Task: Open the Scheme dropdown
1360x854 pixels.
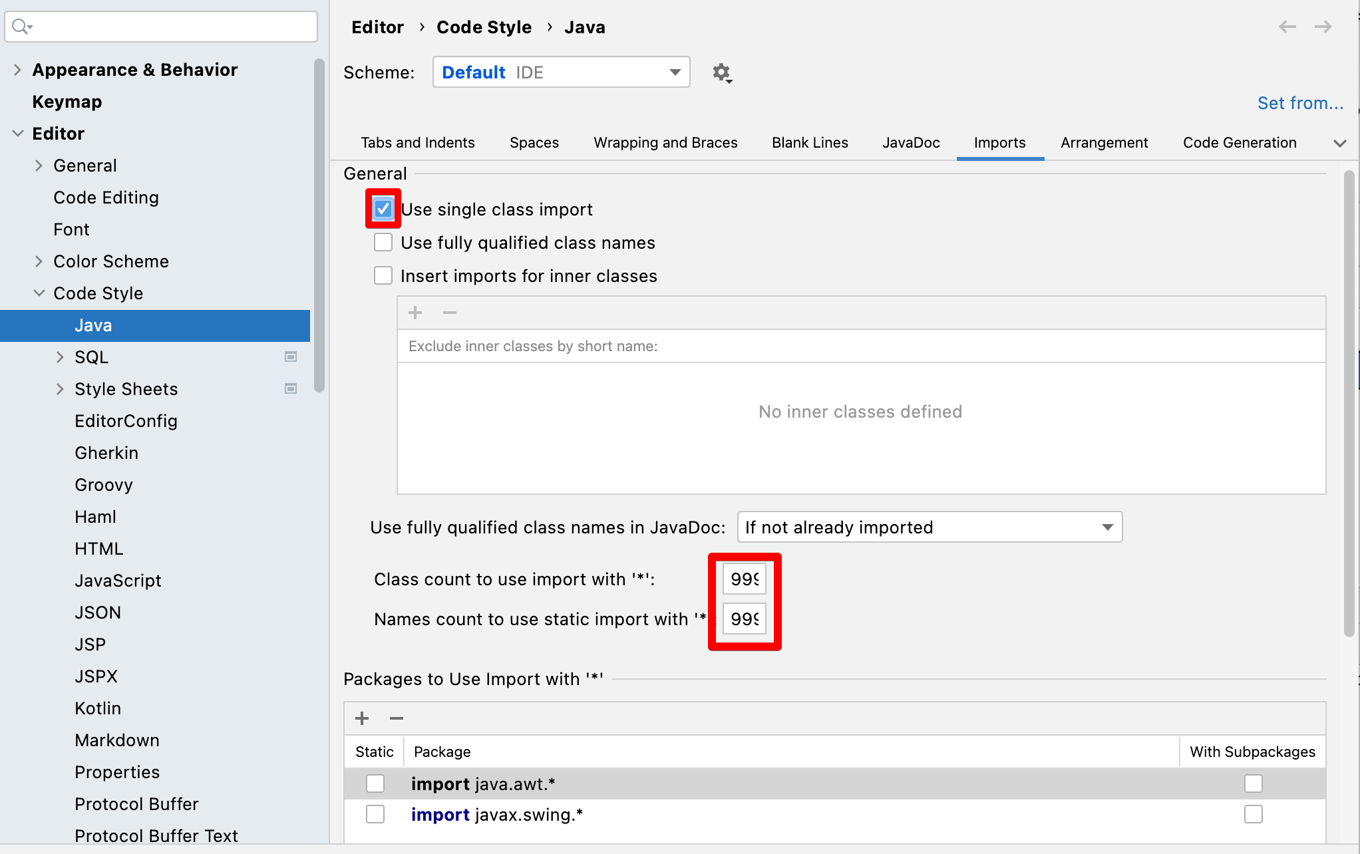Action: tap(561, 72)
